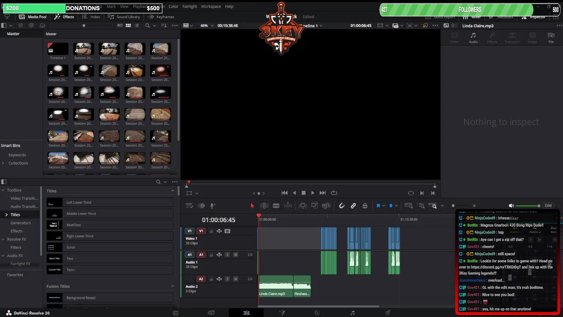Open the Keyframes panel

coord(161,17)
